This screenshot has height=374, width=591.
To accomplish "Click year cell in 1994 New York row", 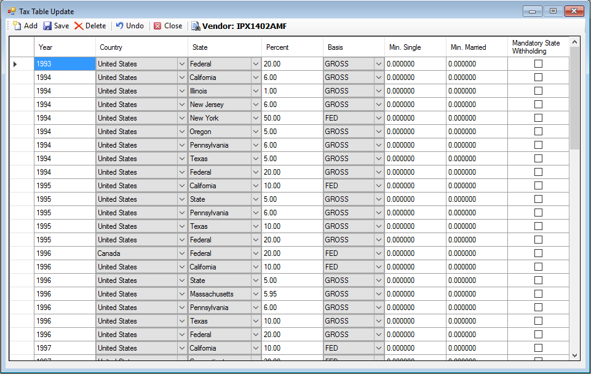I will [65, 118].
